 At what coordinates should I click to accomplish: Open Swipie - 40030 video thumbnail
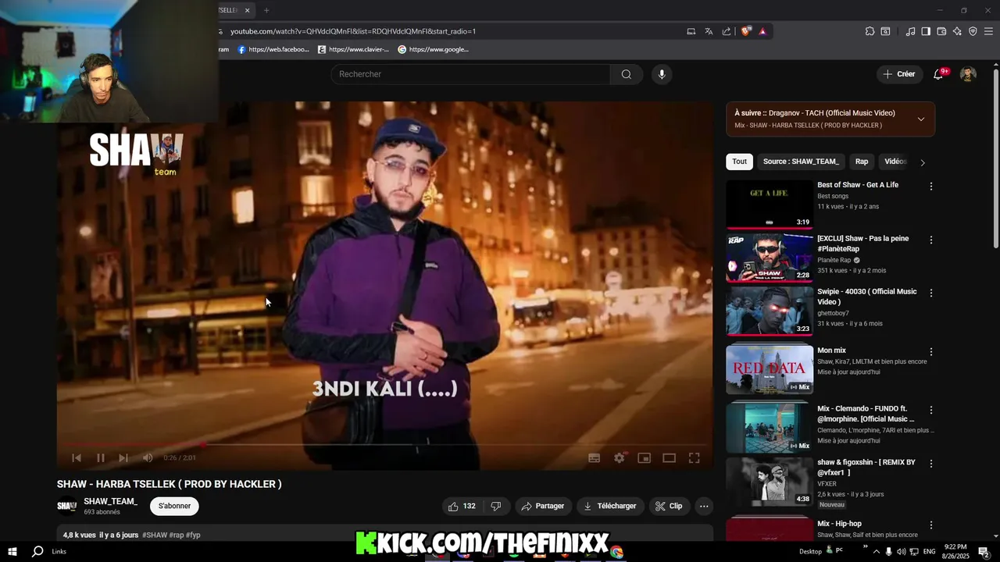770,311
